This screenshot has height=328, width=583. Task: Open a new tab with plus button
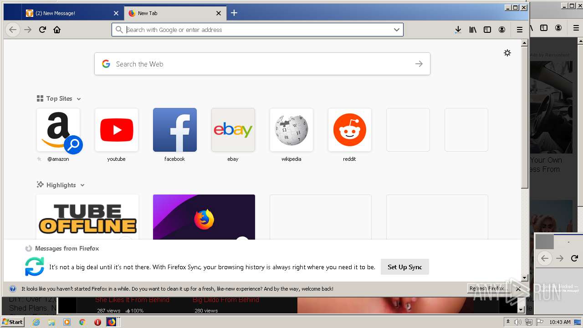tap(234, 13)
